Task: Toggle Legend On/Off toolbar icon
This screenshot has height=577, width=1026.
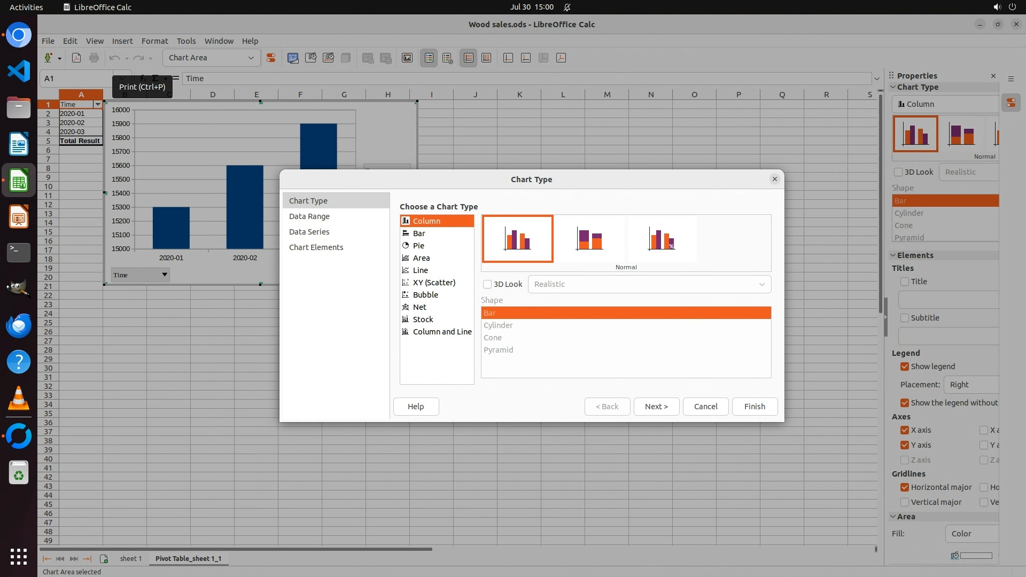Action: pos(429,58)
